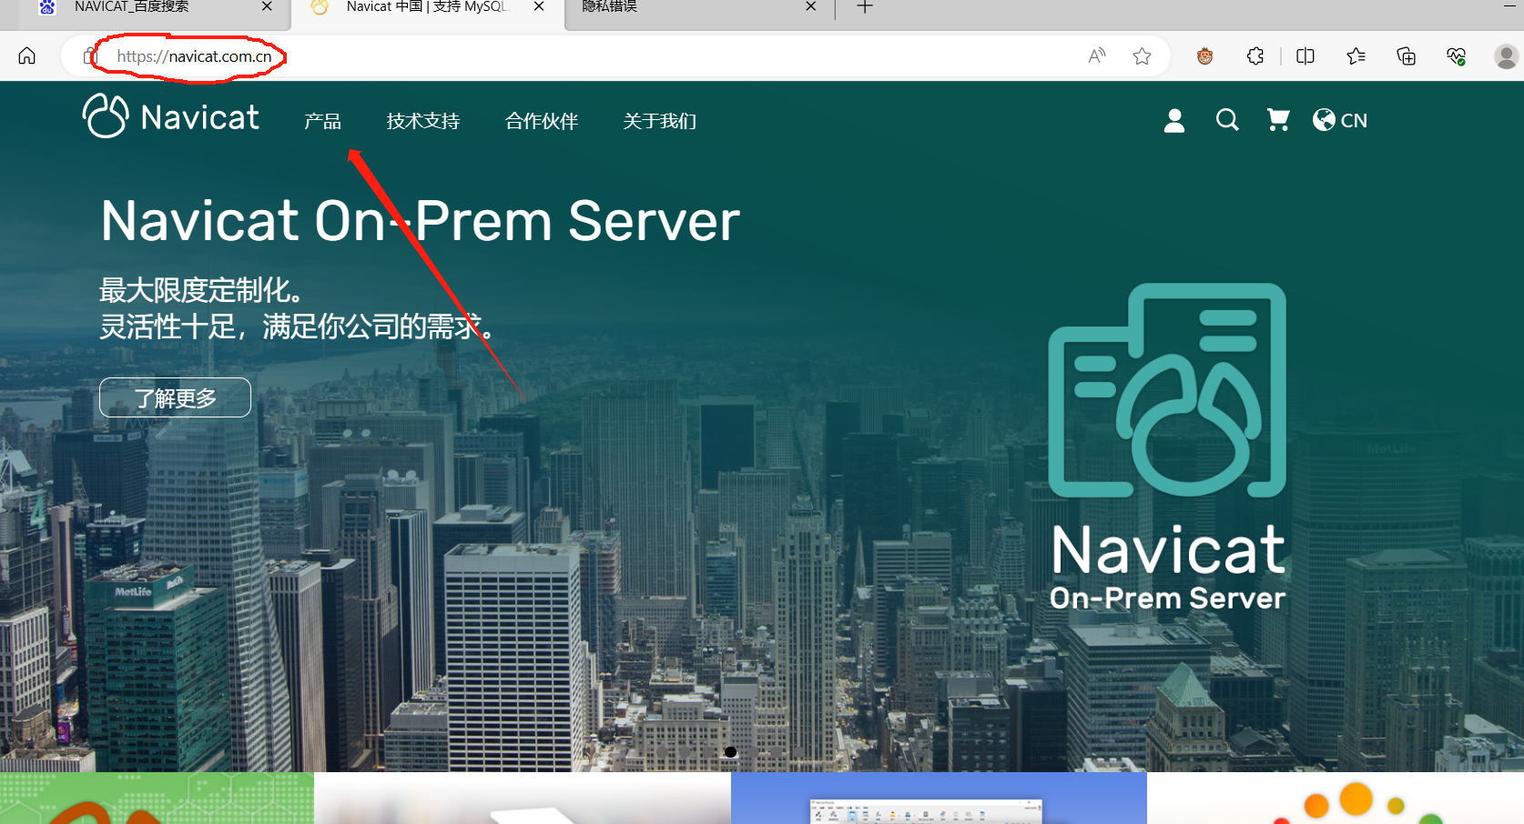Open the user account icon
Viewport: 1524px width, 824px height.
pyautogui.click(x=1174, y=120)
